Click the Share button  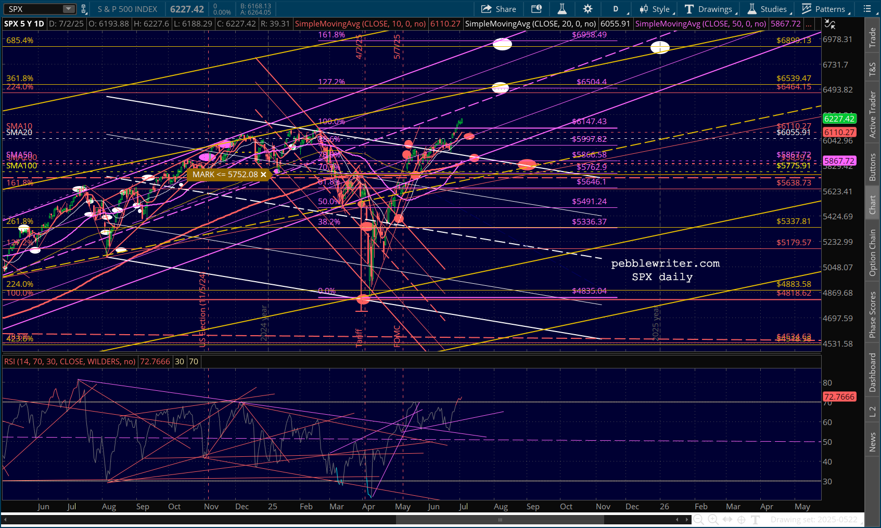coord(499,9)
